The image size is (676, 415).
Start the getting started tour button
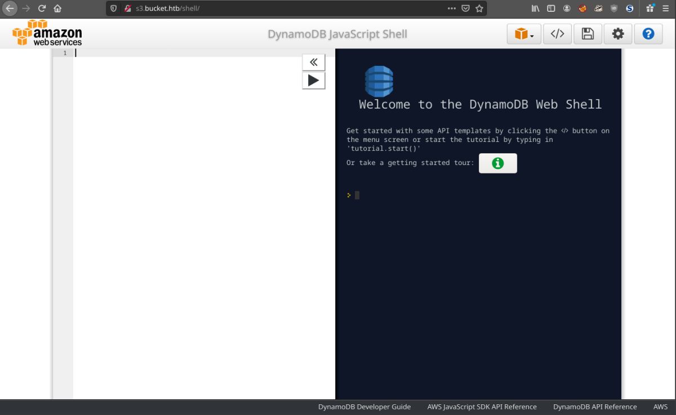click(x=497, y=163)
